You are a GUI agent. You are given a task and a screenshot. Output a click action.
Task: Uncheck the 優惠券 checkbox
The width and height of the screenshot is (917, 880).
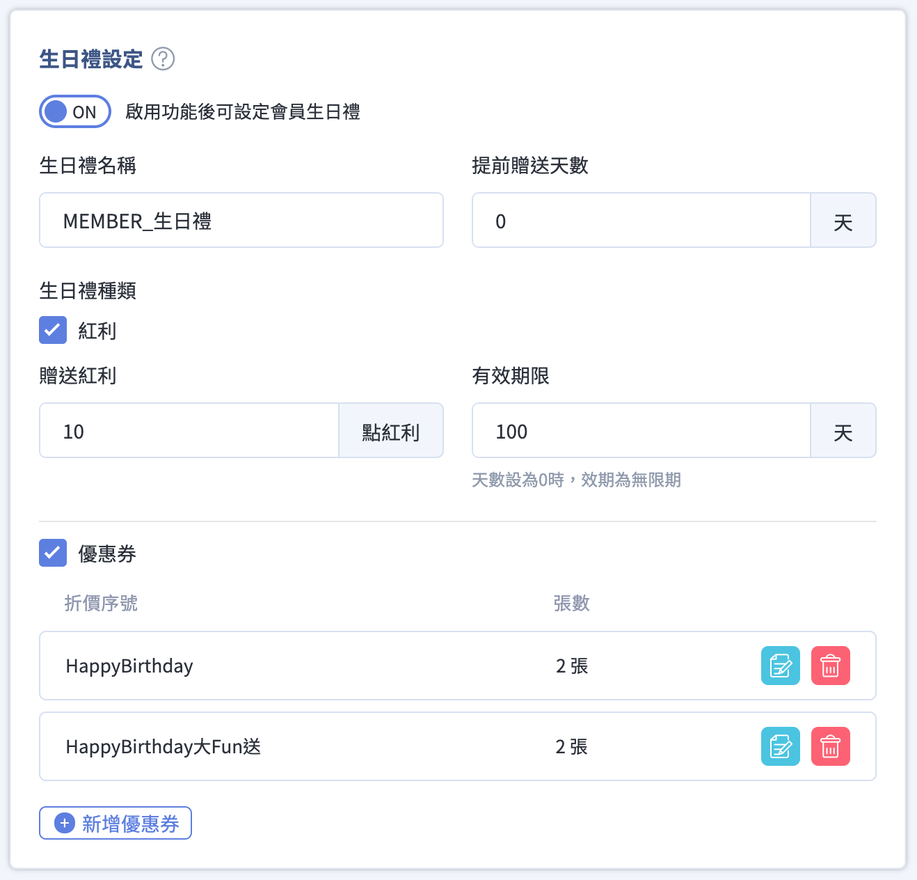[x=53, y=553]
